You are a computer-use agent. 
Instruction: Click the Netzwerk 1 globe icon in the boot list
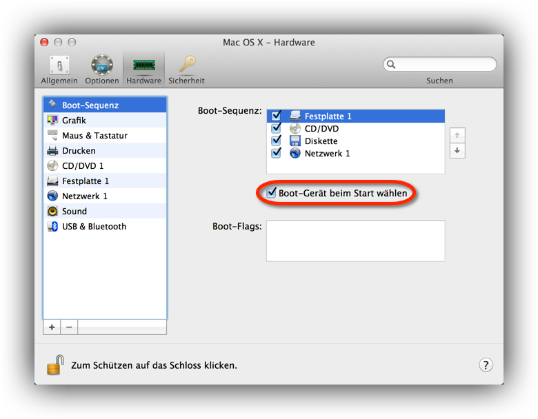pos(295,153)
